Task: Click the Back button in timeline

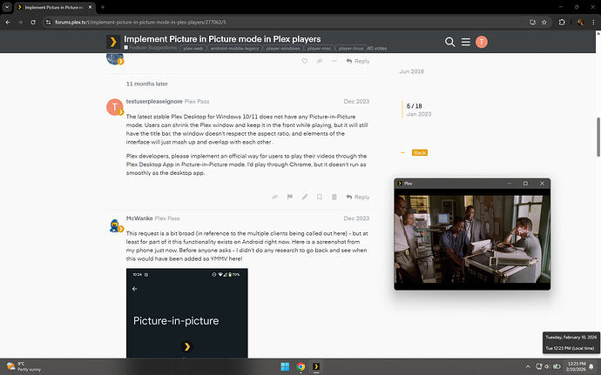Action: click(420, 152)
